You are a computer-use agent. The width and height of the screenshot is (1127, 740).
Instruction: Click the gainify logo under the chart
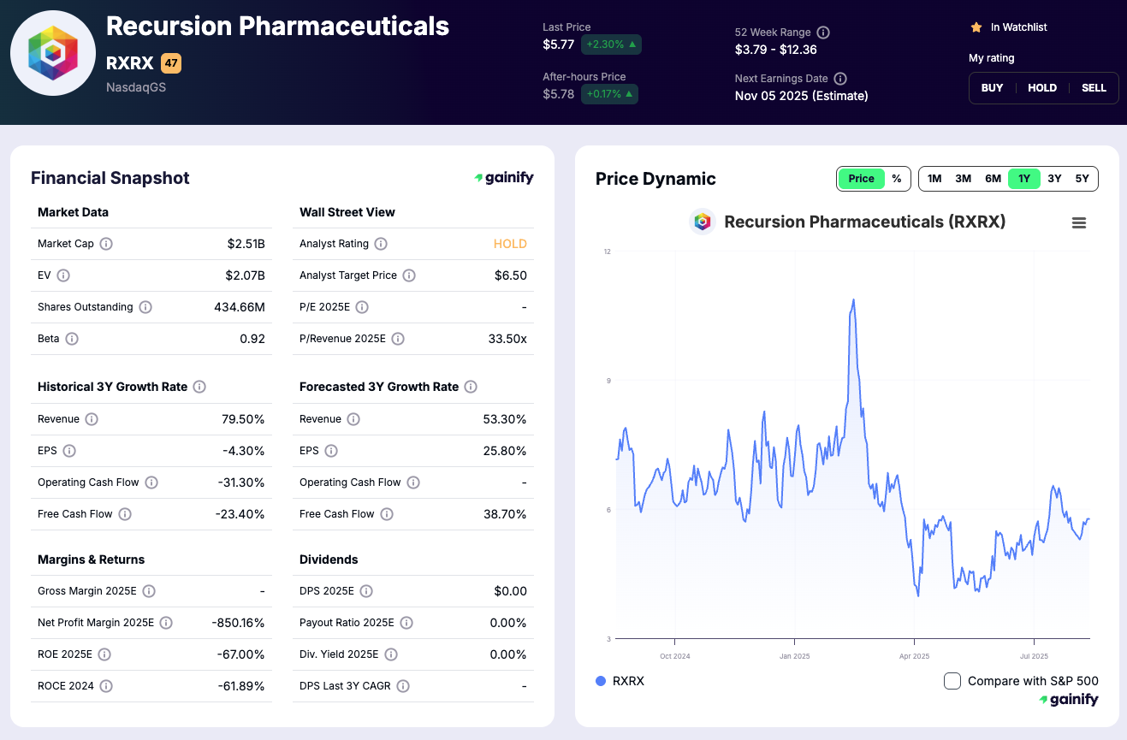[1069, 700]
